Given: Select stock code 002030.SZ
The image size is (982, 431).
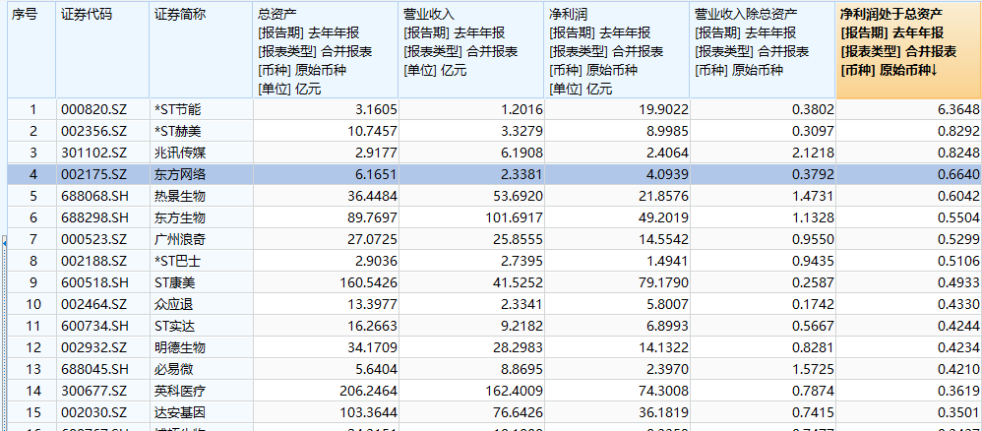Looking at the screenshot, I should coord(93,412).
